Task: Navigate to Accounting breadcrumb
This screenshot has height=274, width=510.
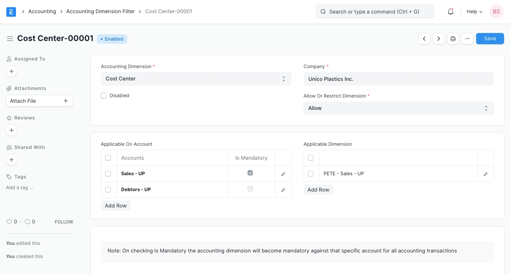Action: tap(42, 12)
